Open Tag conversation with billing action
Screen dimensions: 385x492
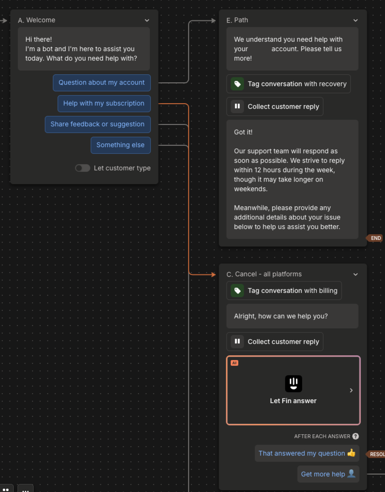click(x=284, y=290)
